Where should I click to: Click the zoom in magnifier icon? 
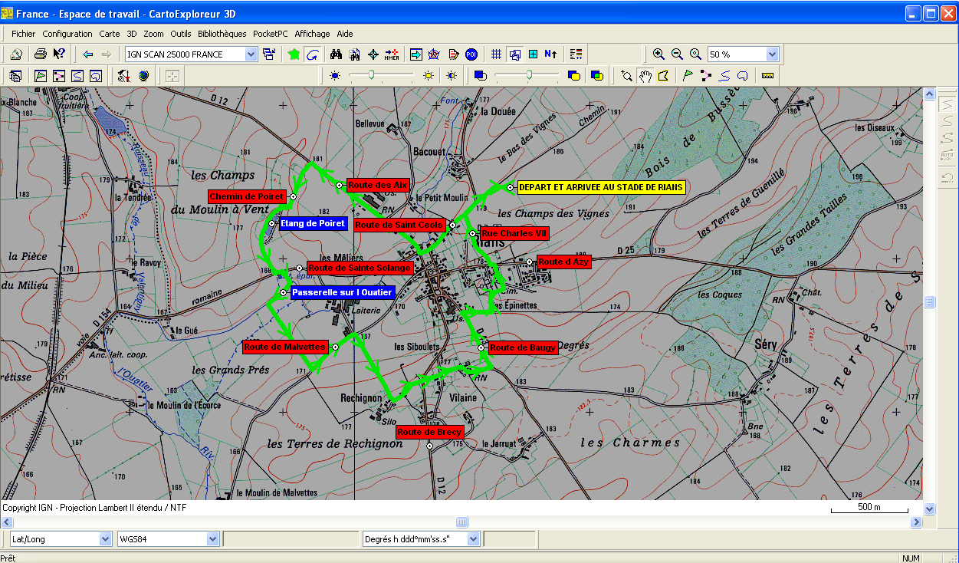click(x=658, y=54)
